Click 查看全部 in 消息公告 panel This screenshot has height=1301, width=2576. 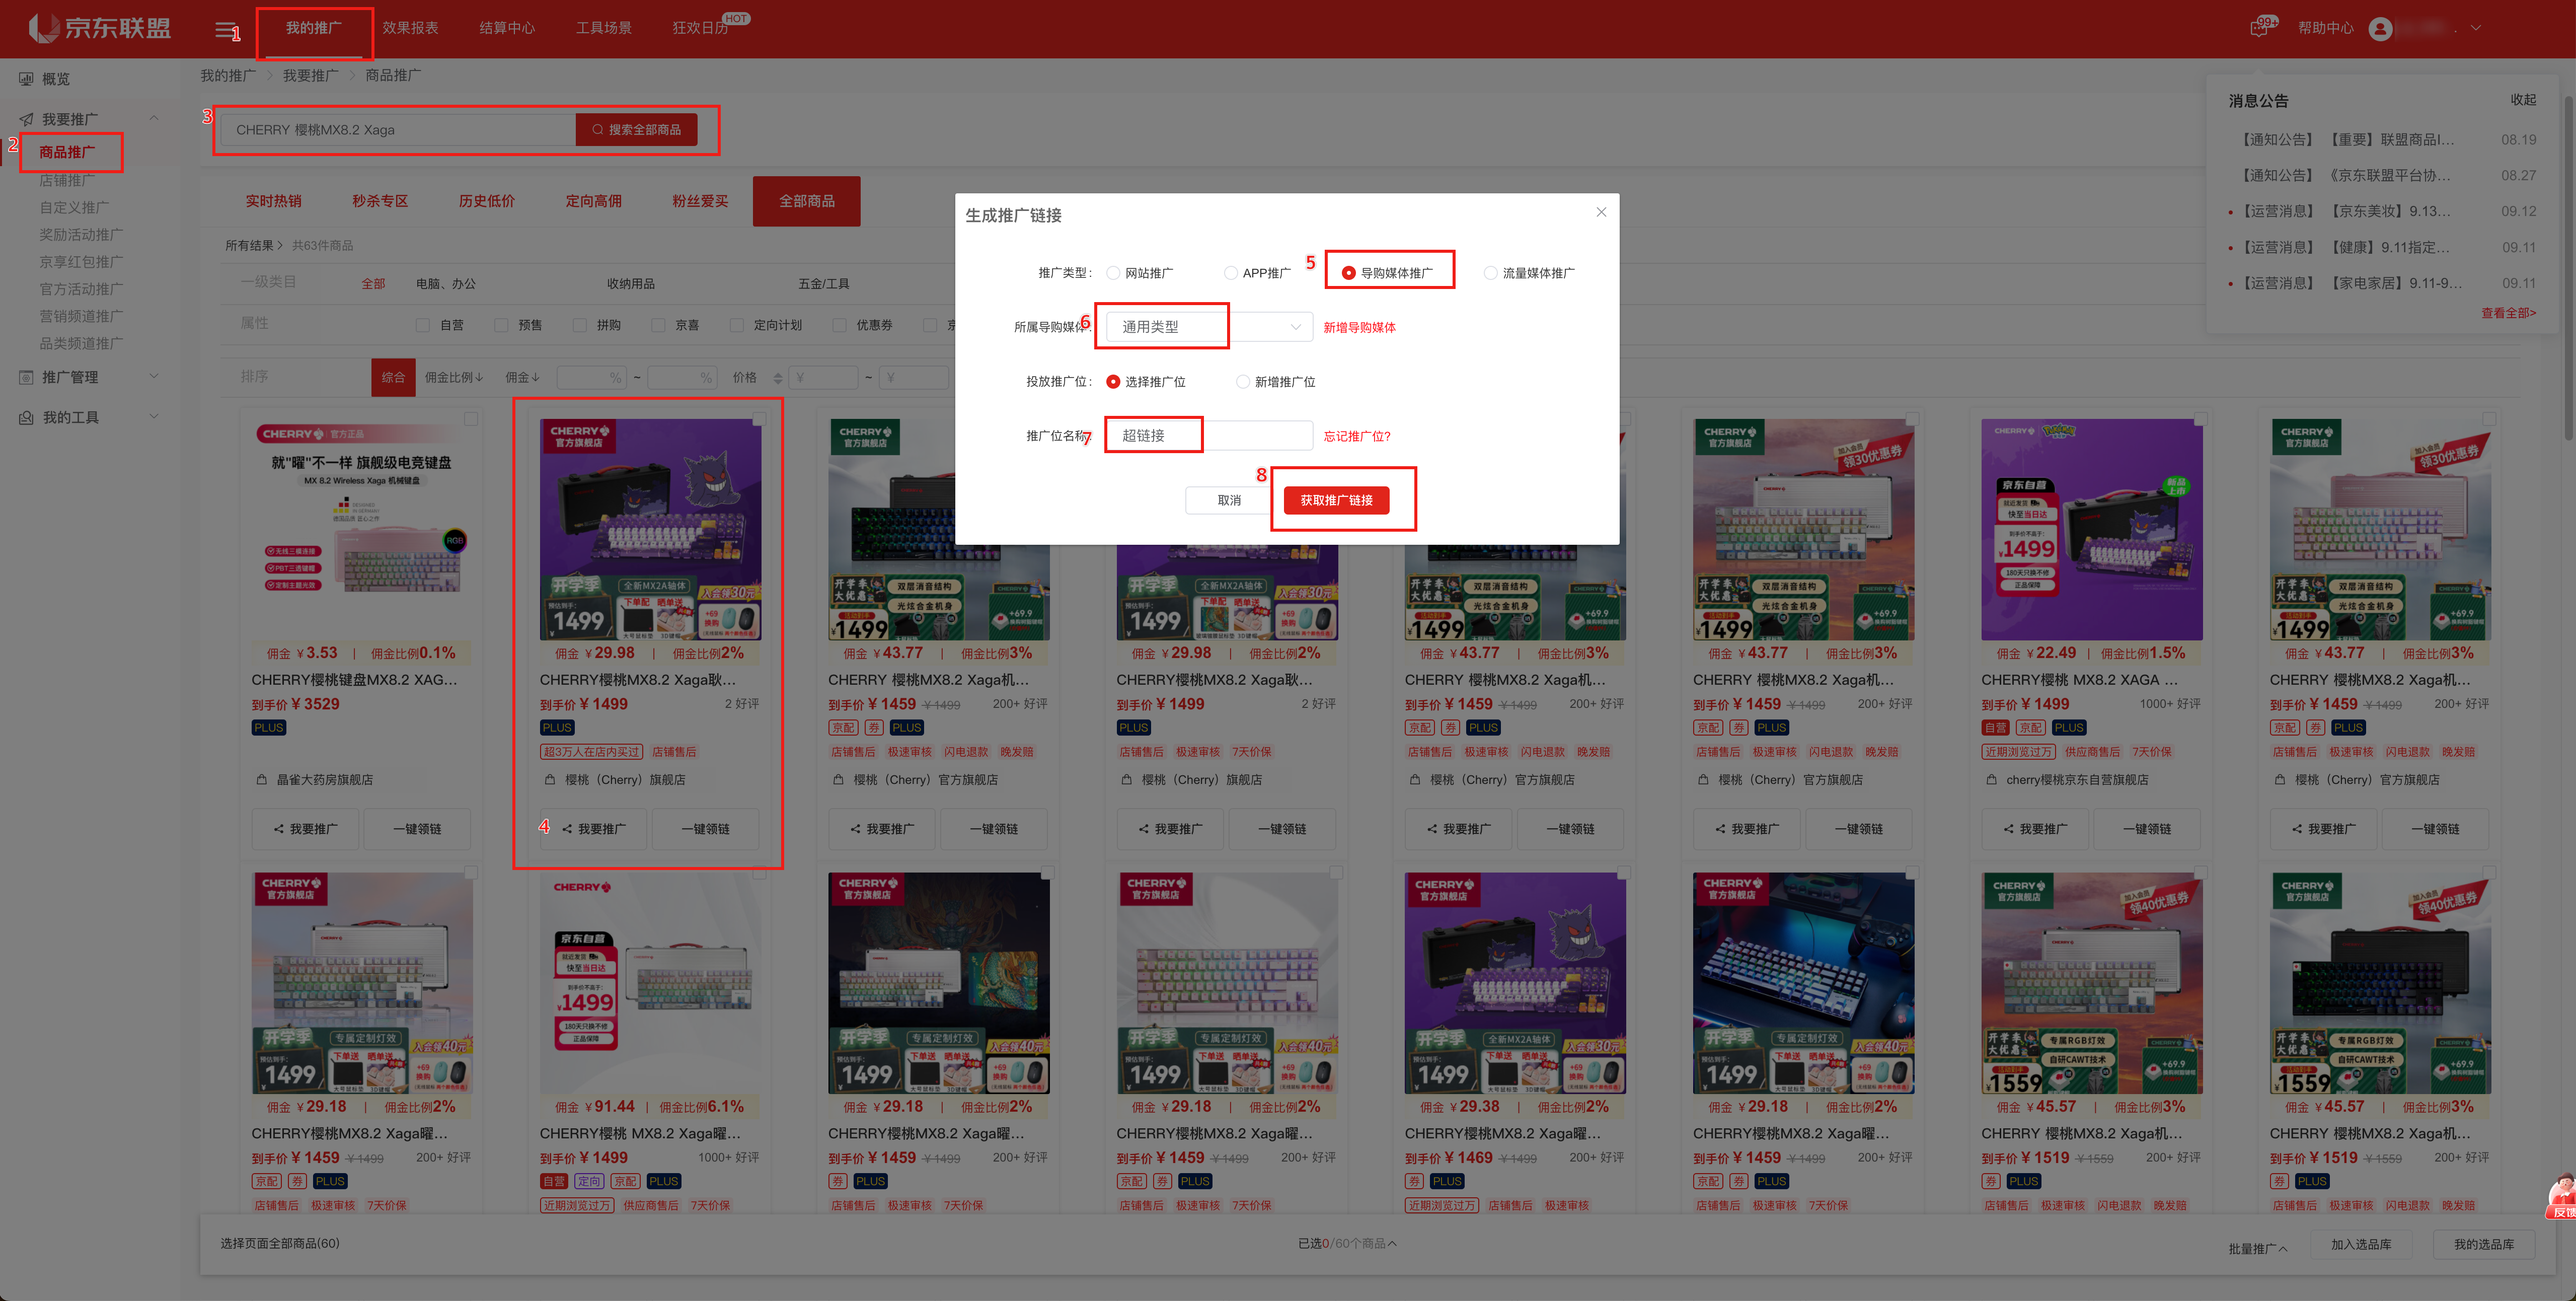point(2508,313)
